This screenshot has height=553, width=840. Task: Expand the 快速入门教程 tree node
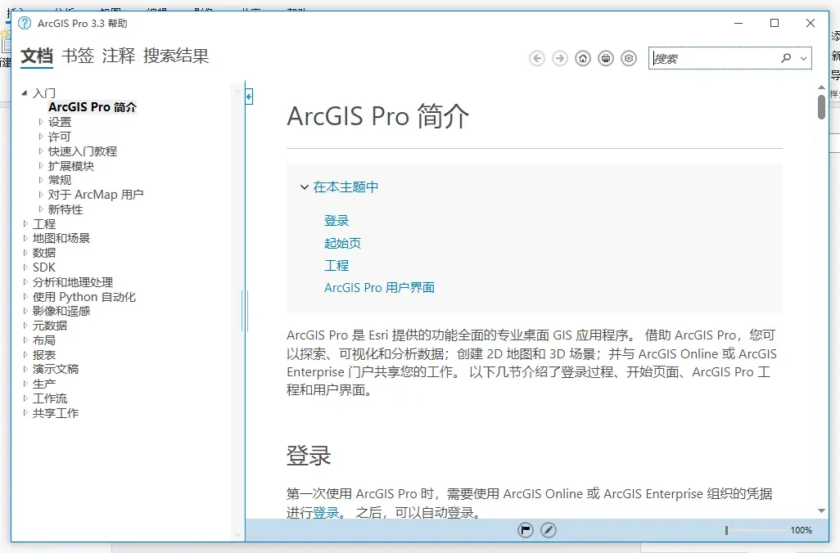coord(41,151)
